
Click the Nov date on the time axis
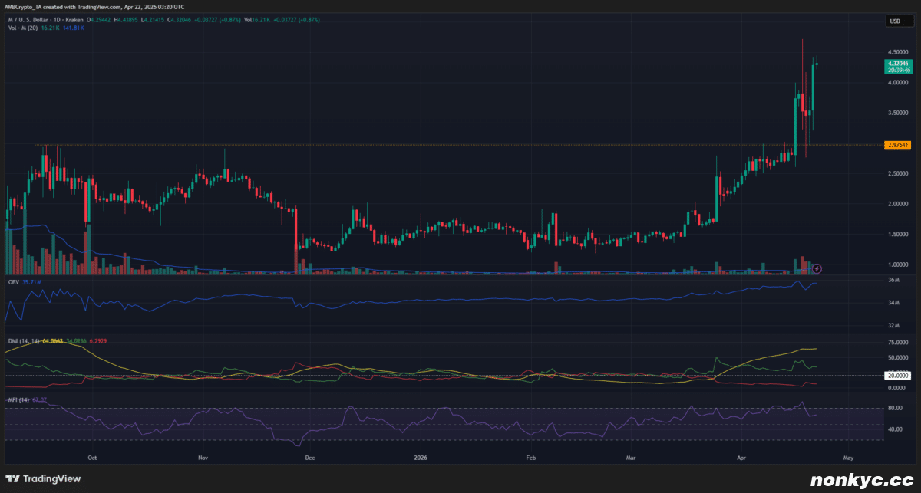pyautogui.click(x=203, y=458)
